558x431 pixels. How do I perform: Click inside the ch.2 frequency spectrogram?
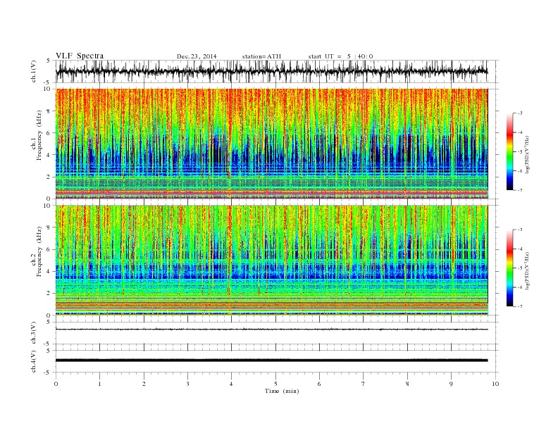click(x=271, y=261)
